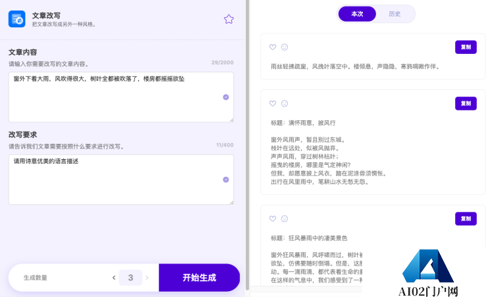
Task: Copy the first result with 复制 button
Action: pyautogui.click(x=466, y=47)
